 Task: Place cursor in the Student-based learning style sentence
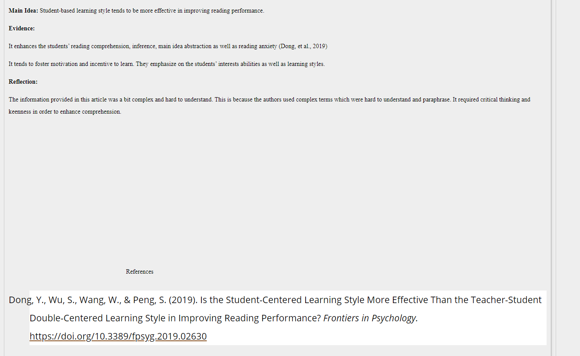pos(152,11)
